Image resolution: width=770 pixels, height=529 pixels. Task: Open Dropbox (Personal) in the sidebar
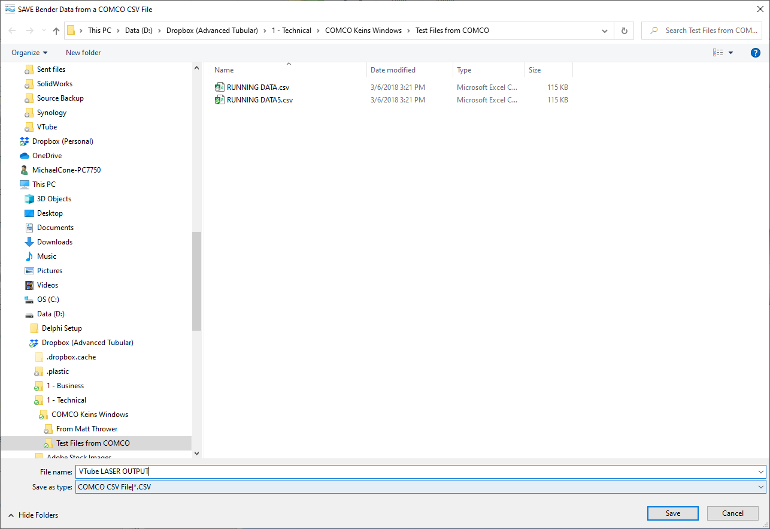pyautogui.click(x=62, y=141)
